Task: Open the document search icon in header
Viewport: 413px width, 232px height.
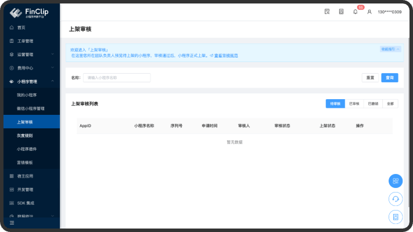Action: click(327, 12)
